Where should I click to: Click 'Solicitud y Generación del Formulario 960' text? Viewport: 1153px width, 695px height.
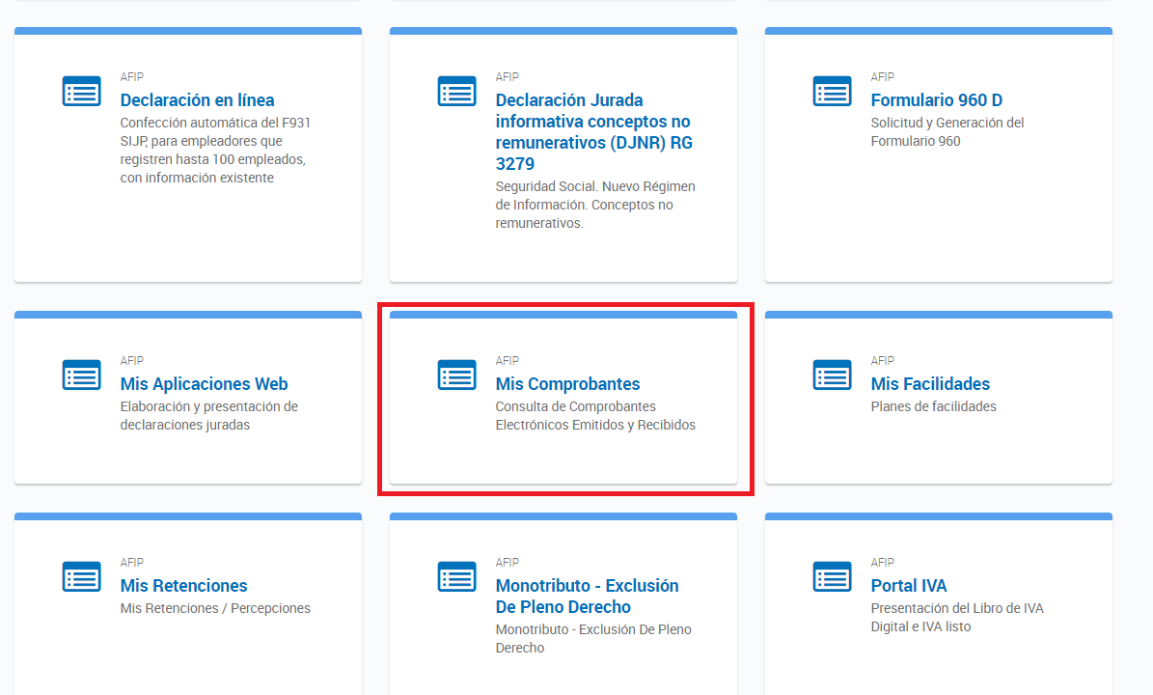coord(947,131)
